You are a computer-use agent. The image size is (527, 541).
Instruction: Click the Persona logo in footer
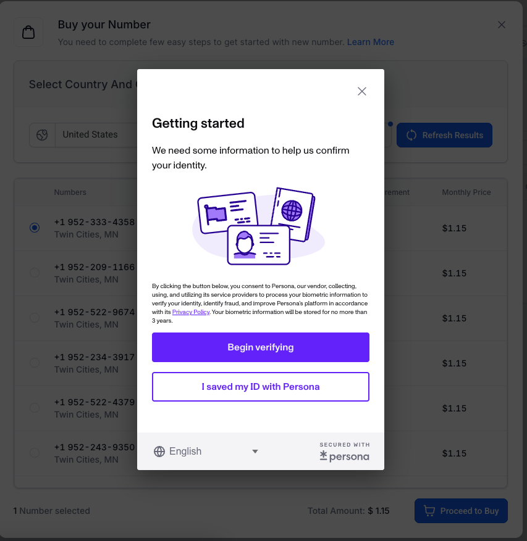click(x=345, y=456)
